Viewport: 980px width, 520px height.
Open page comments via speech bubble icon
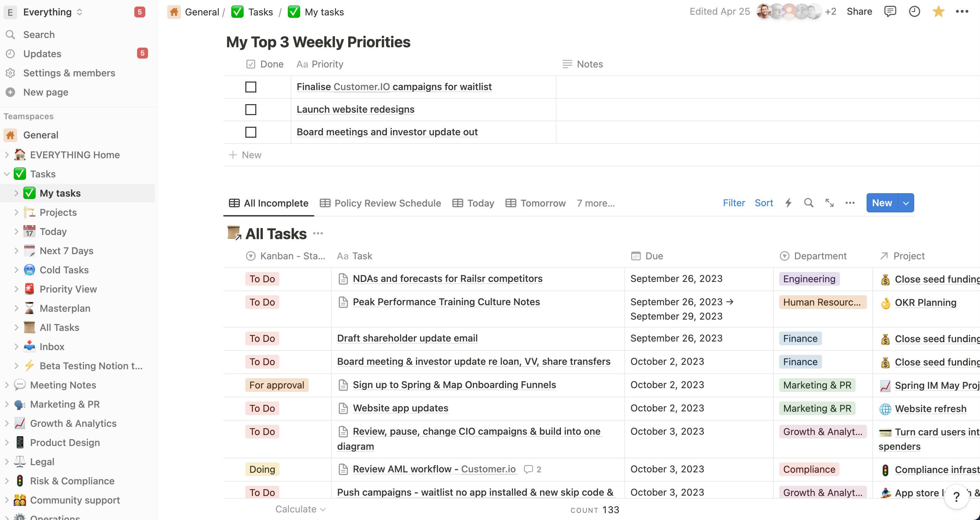pos(890,11)
